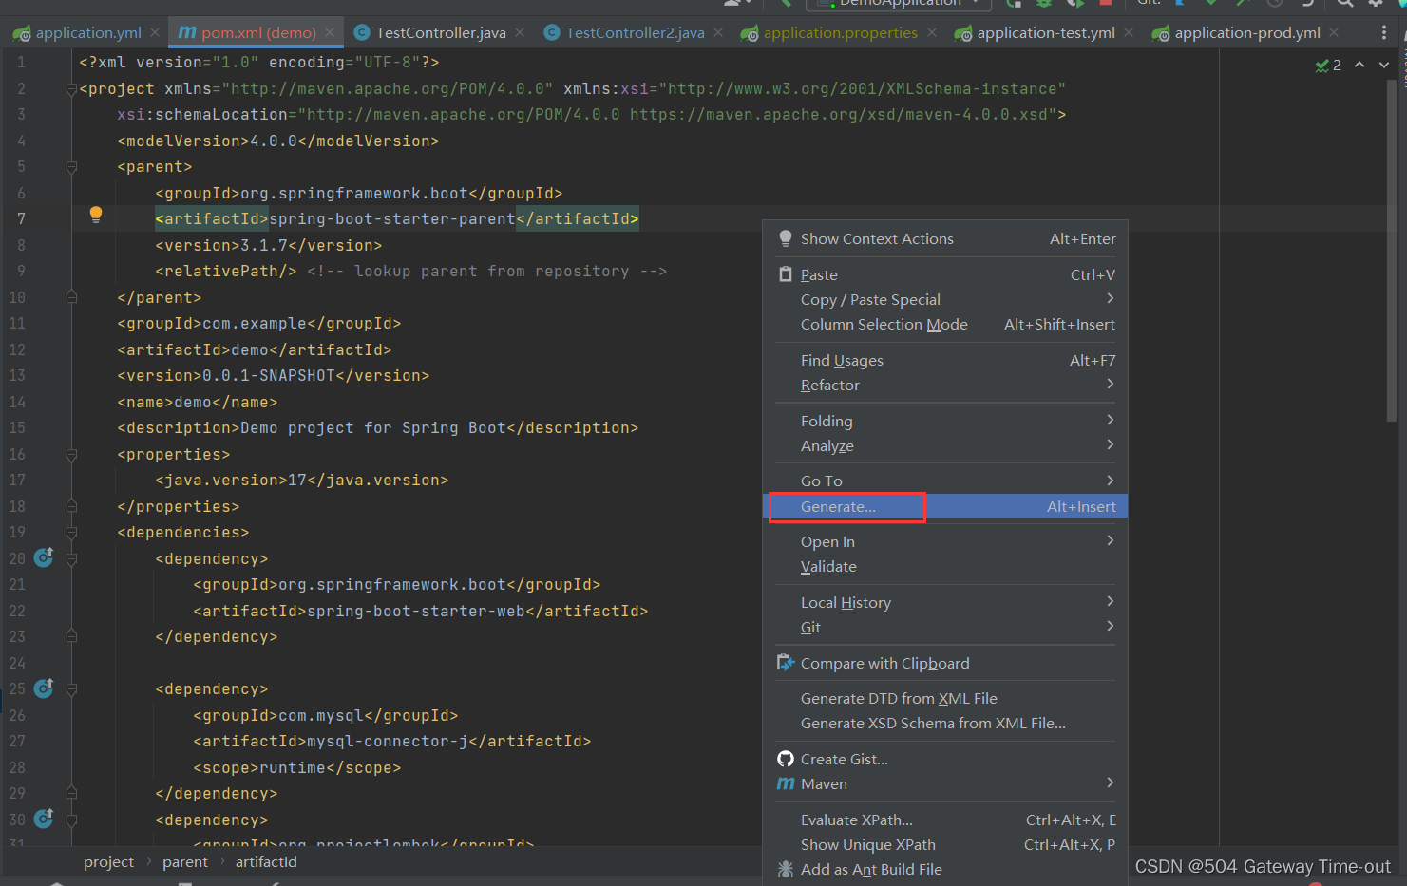
Task: Click the 'project' breadcrumb
Action: (108, 862)
